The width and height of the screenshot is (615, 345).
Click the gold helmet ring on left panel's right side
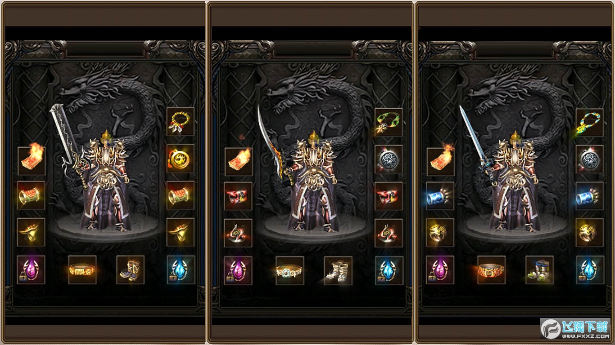click(181, 232)
